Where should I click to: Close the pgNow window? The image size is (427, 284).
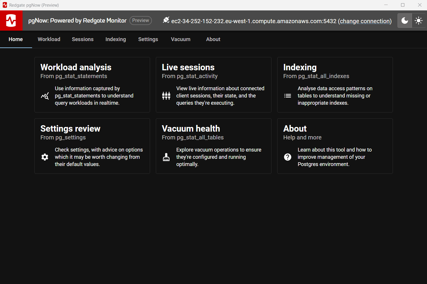(419, 5)
